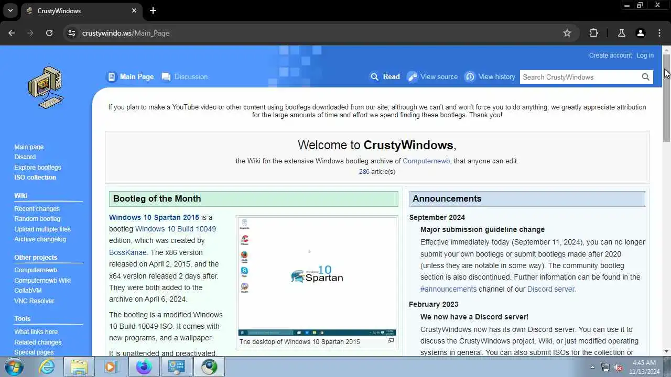Open Discord sidebar link
Viewport: 671px width, 377px height.
pyautogui.click(x=25, y=157)
